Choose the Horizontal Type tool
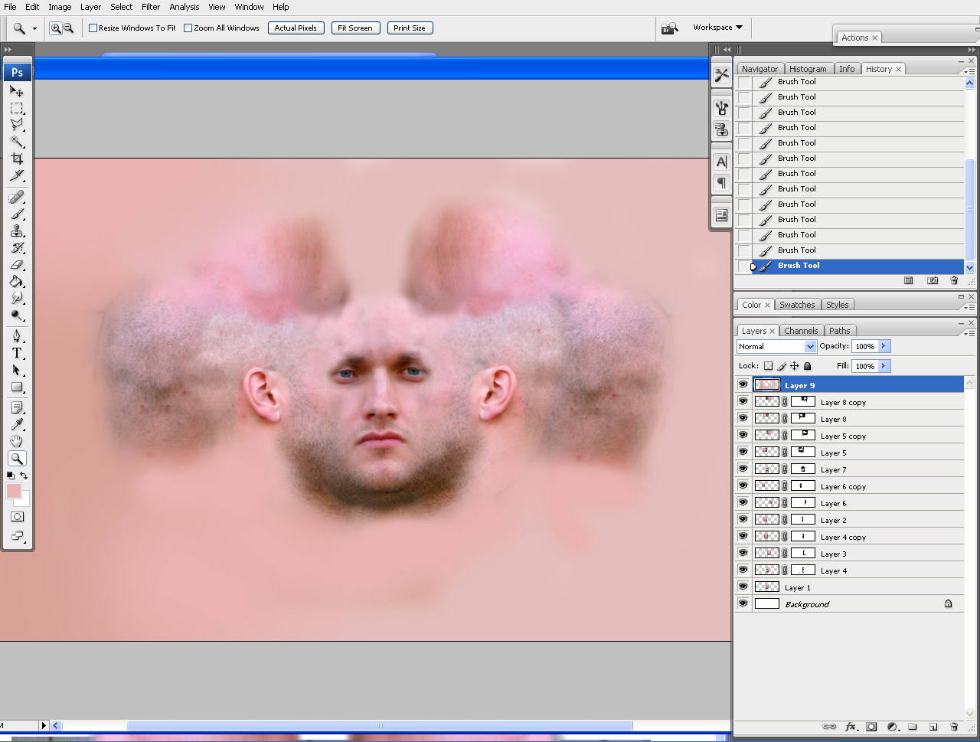 [17, 353]
